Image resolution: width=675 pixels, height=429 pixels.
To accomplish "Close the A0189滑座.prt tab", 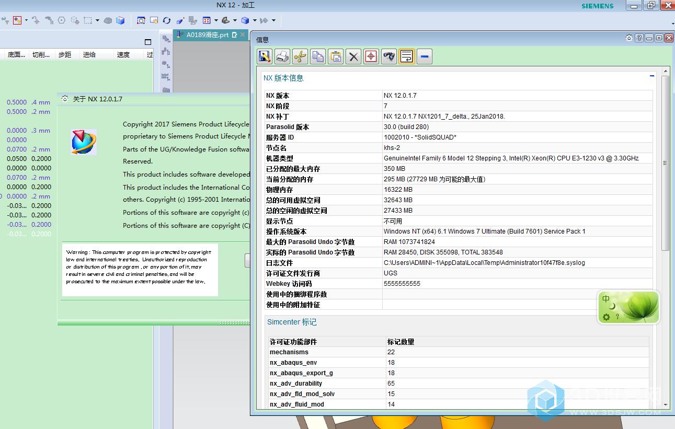I will point(242,35).
